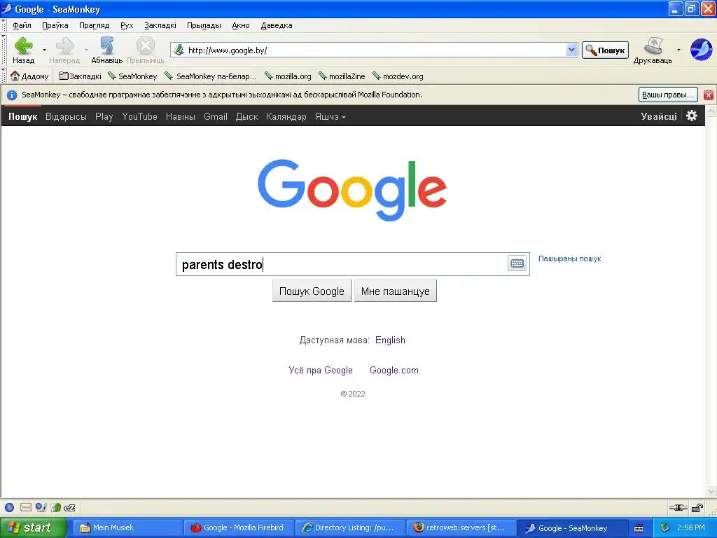Open Дыск in the Google bar

(246, 117)
